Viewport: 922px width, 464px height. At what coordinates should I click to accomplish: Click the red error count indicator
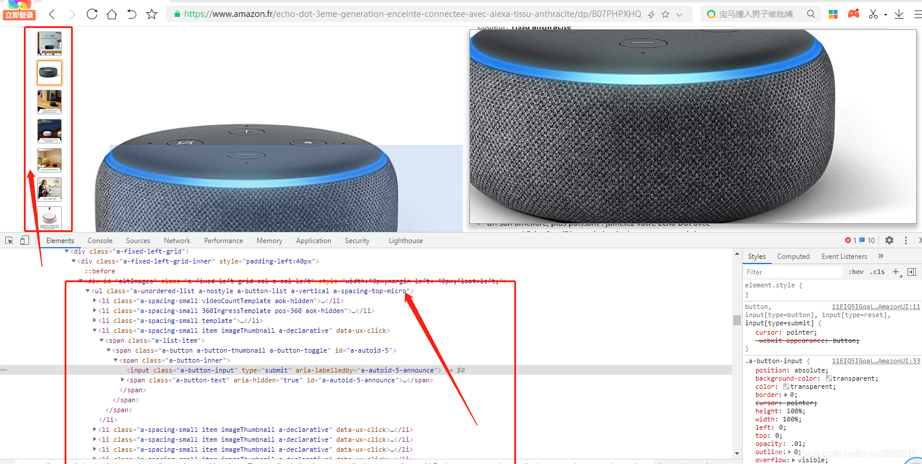point(850,240)
